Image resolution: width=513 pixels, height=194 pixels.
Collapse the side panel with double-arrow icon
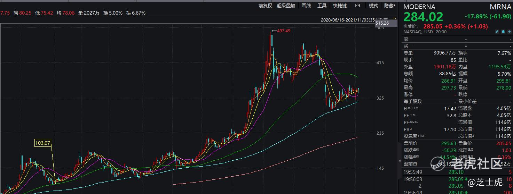(400, 161)
